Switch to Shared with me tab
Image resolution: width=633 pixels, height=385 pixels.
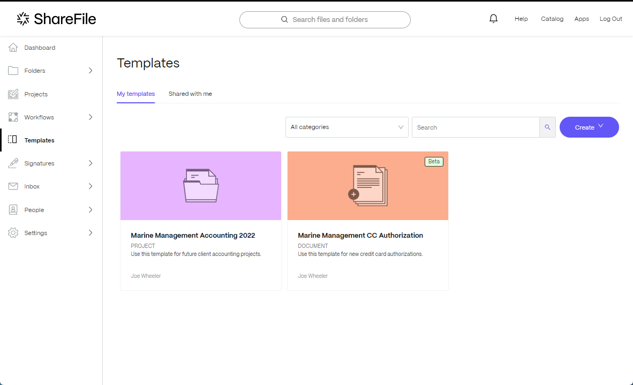point(190,94)
